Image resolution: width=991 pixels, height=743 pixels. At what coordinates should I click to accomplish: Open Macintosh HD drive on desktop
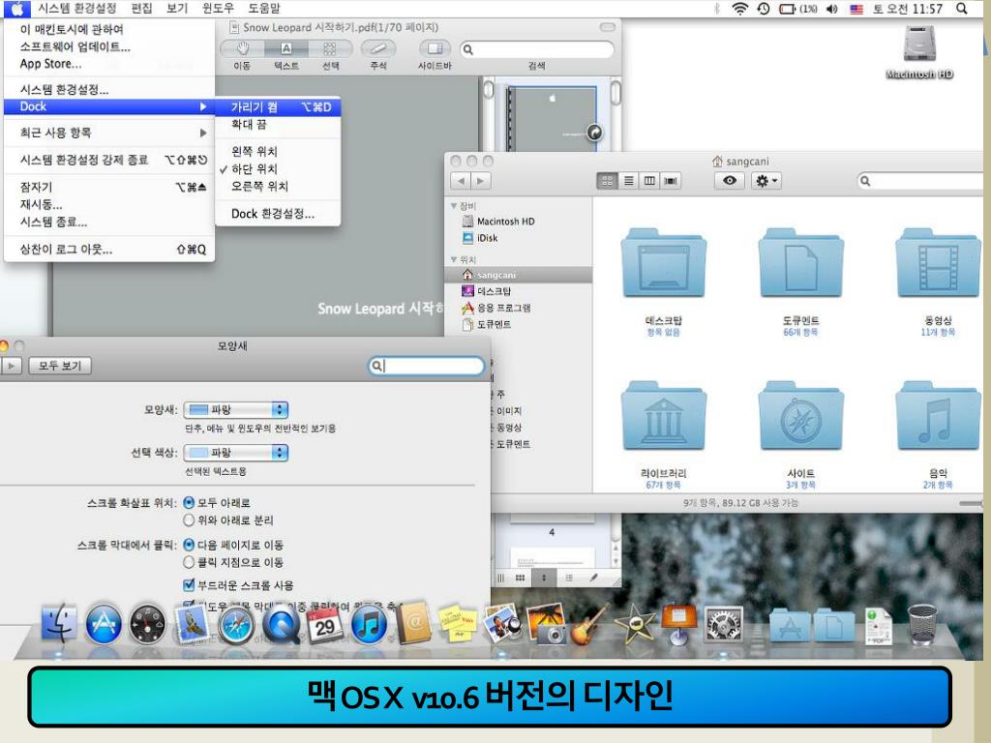919,52
